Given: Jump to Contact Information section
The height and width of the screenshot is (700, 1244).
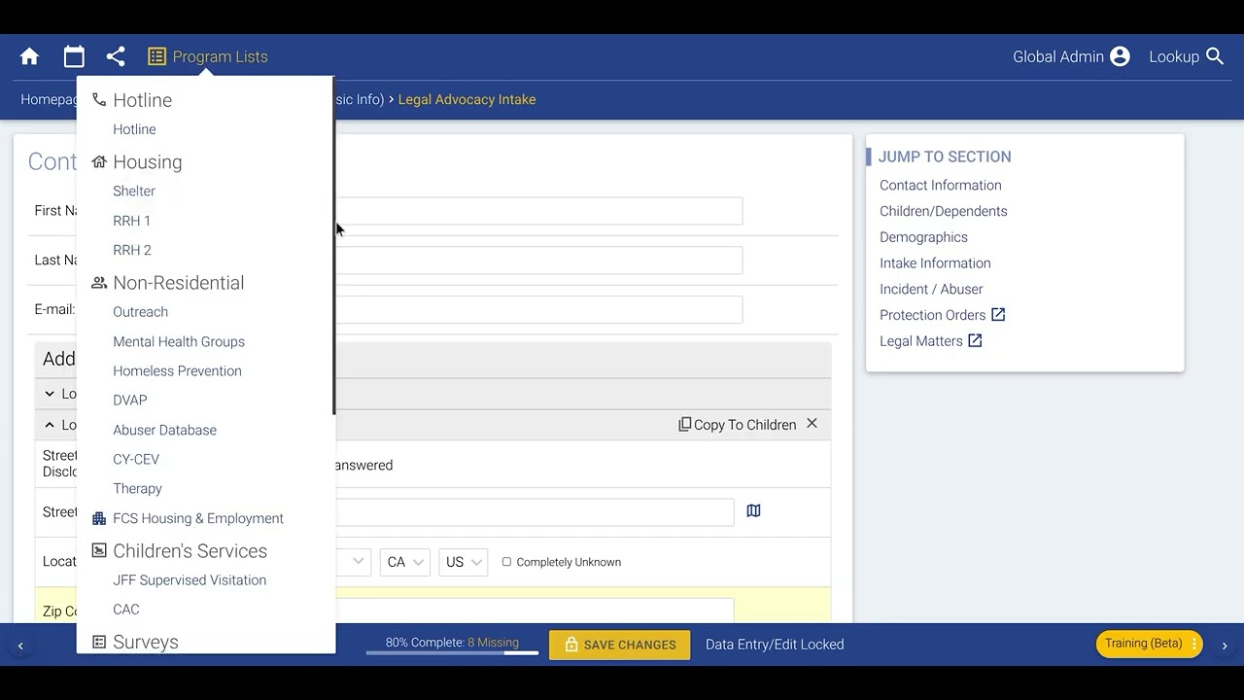Looking at the screenshot, I should click(x=941, y=185).
